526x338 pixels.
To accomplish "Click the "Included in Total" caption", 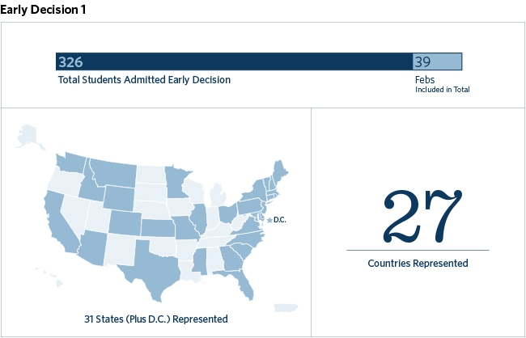I will pyautogui.click(x=442, y=90).
